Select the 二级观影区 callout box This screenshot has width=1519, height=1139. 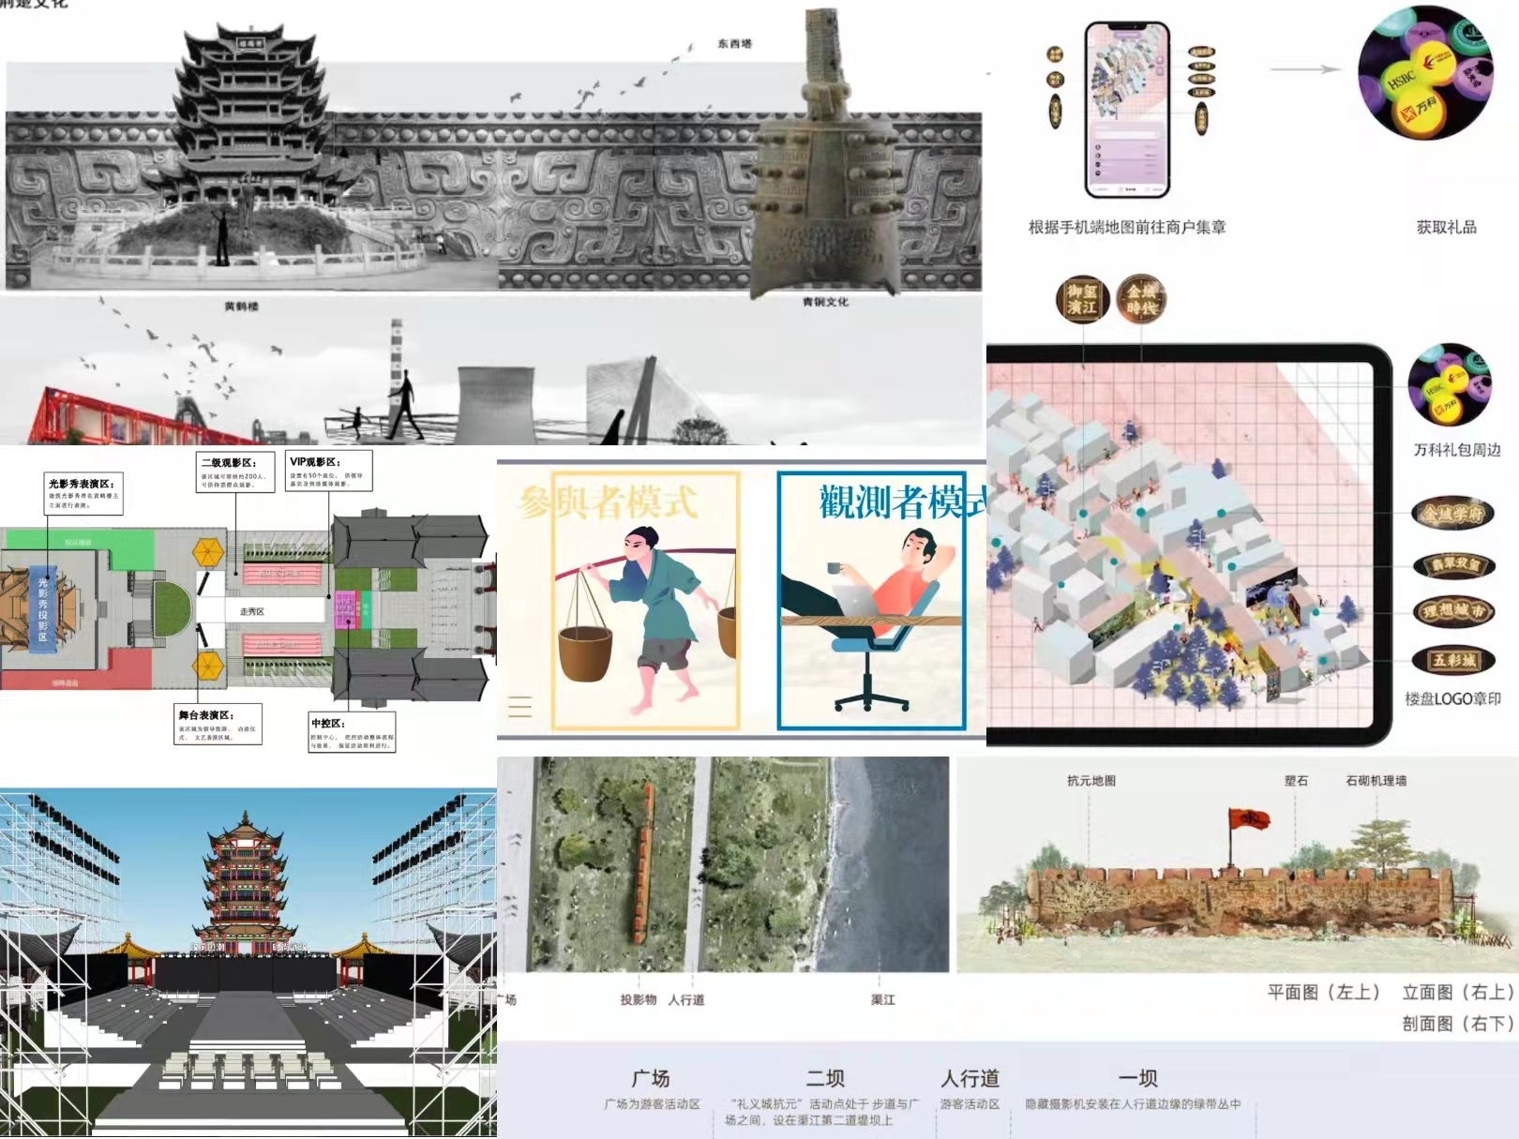point(235,472)
